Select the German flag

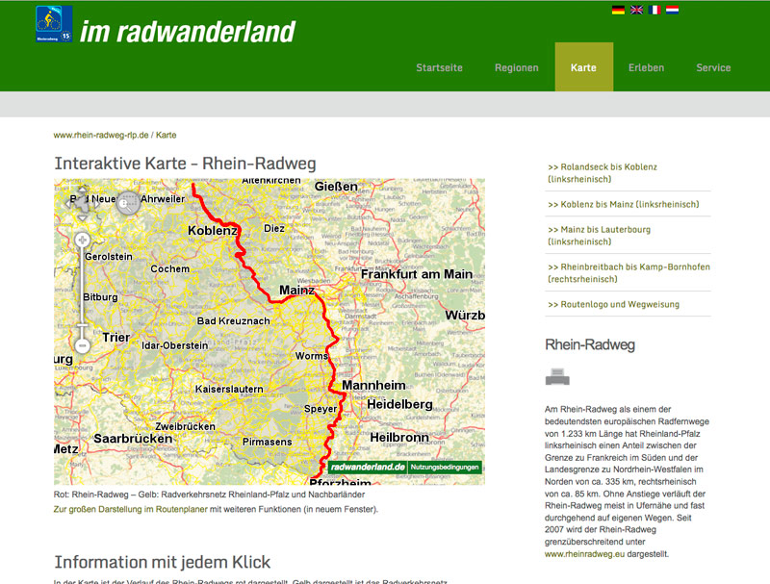618,10
